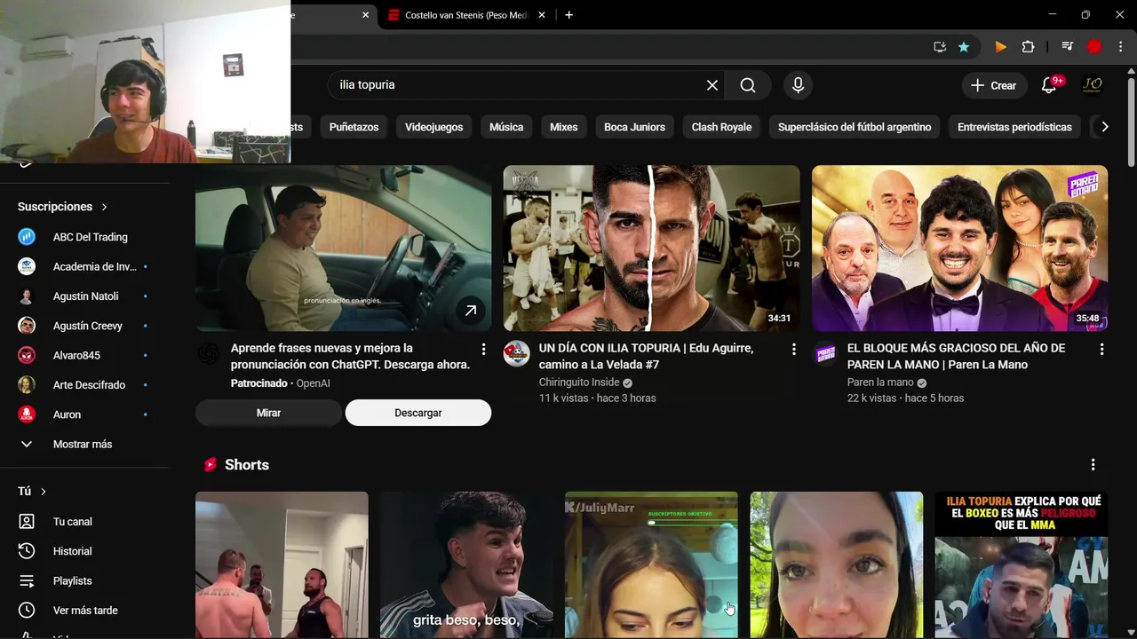Play the Paren La Mano 35:48 thumbnail
Image resolution: width=1137 pixels, height=639 pixels.
(x=959, y=248)
